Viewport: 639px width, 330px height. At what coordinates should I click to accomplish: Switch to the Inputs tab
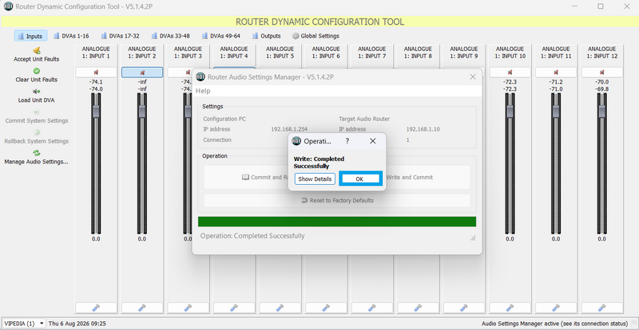click(30, 36)
